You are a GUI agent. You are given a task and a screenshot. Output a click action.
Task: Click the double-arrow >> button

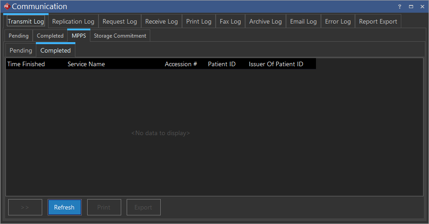25,207
